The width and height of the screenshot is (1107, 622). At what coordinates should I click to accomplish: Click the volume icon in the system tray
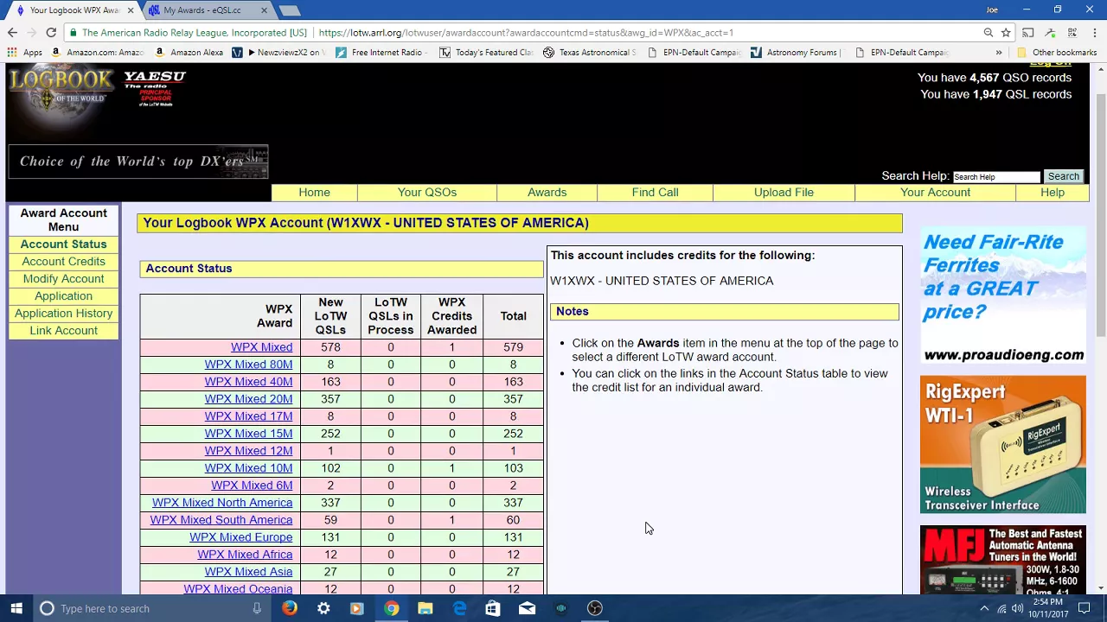click(1018, 609)
